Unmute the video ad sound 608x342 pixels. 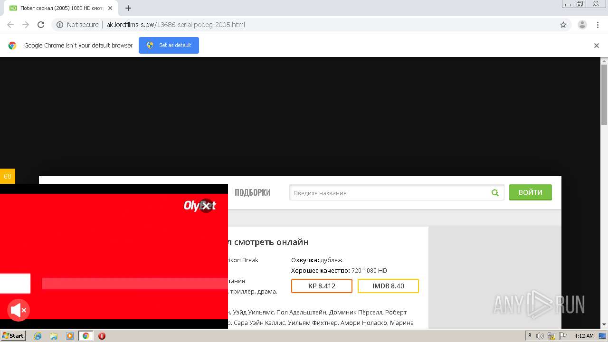[19, 311]
